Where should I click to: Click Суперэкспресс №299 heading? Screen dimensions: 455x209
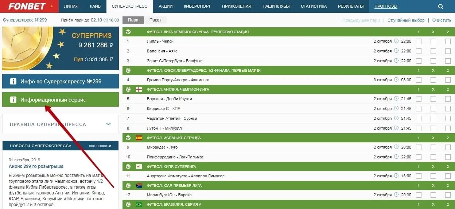[25, 20]
